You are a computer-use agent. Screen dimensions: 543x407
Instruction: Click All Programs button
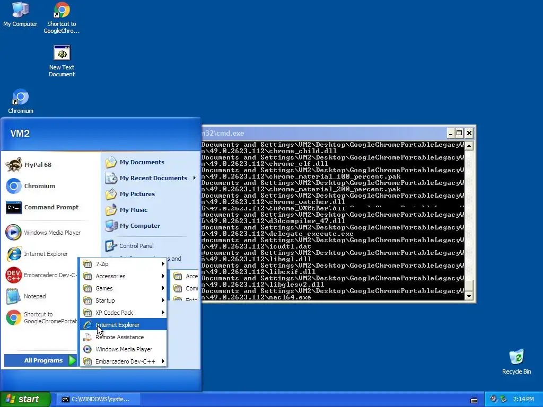pos(40,360)
